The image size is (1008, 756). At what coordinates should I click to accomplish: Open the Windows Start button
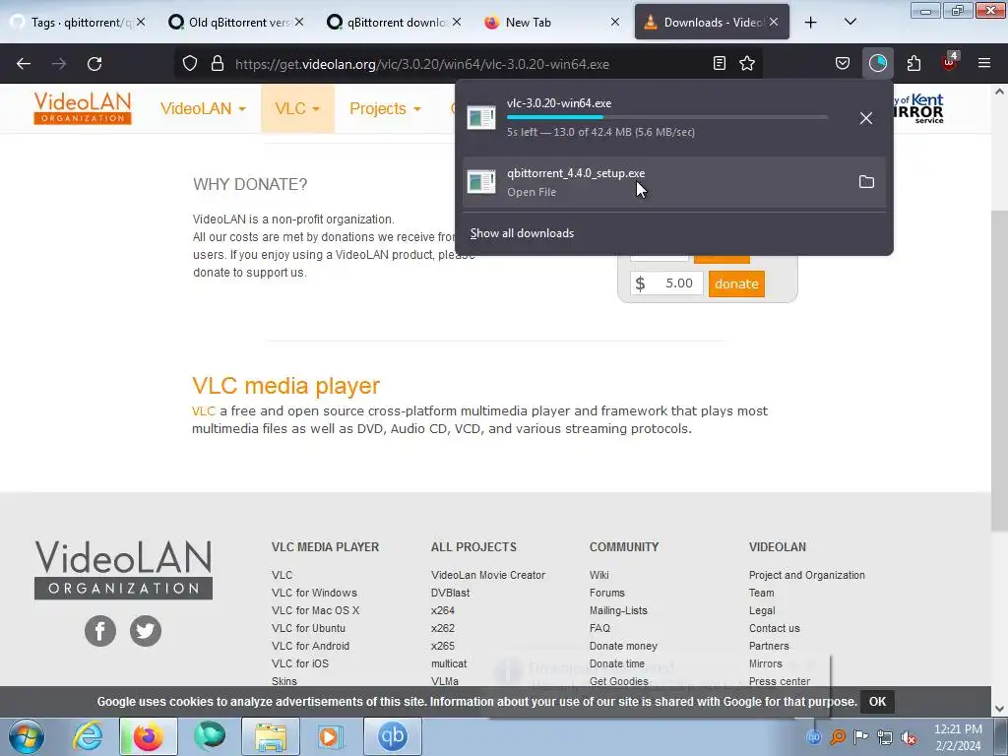click(27, 736)
